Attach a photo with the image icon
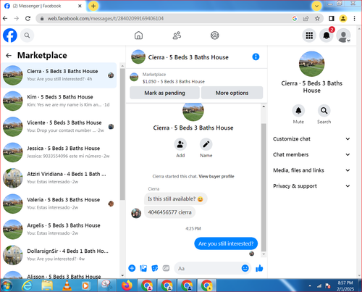The width and height of the screenshot is (362, 292). [143, 268]
